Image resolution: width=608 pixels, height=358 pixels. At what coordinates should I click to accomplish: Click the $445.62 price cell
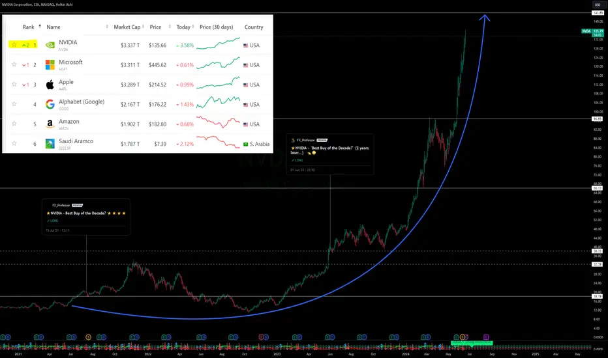point(157,65)
